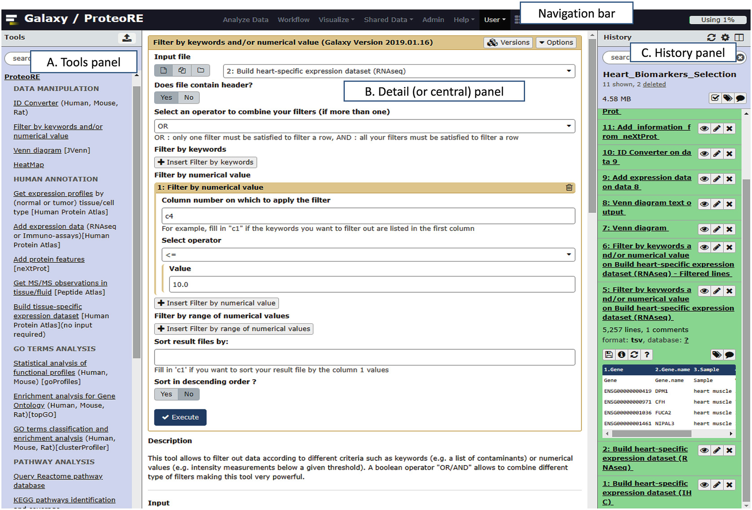752x510 pixels.
Task: Edit history tags icon below history name
Action: tap(728, 98)
